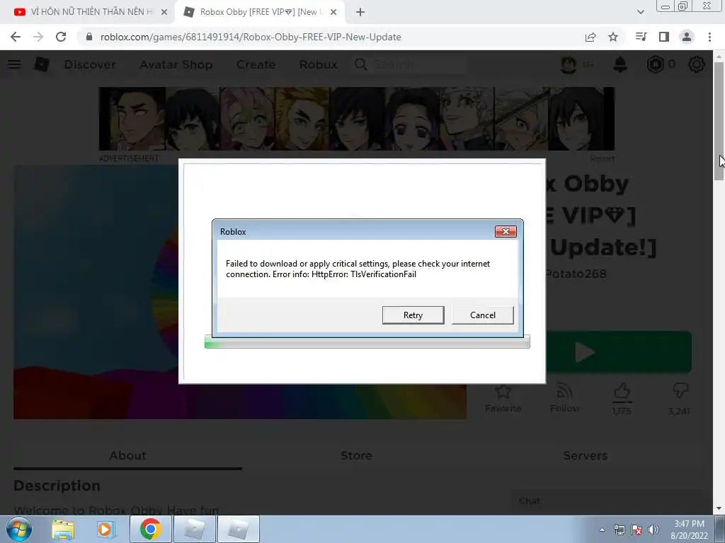Show hidden tray icons arrow
The width and height of the screenshot is (725, 543).
click(602, 530)
